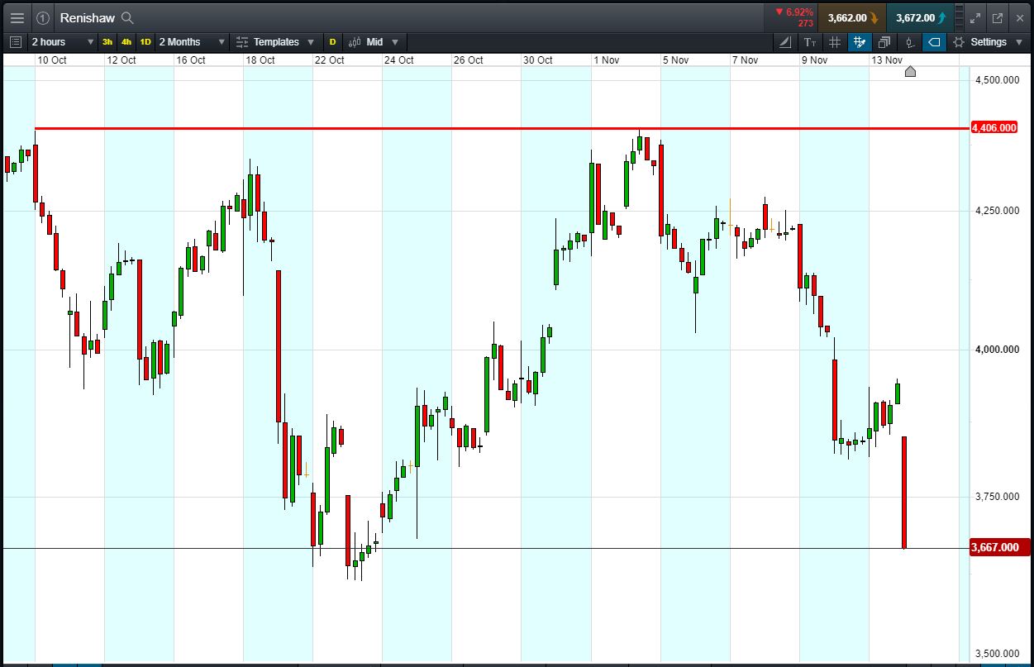Click the Renishaw instrument name
The width and height of the screenshot is (1034, 667).
[x=88, y=17]
